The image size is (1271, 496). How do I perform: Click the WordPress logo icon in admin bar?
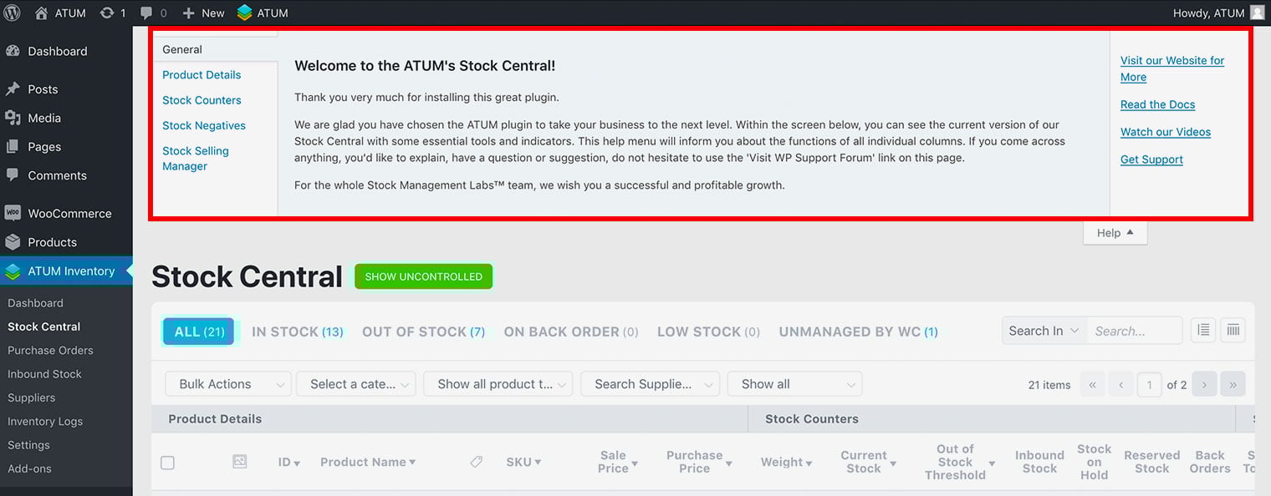pyautogui.click(x=13, y=13)
